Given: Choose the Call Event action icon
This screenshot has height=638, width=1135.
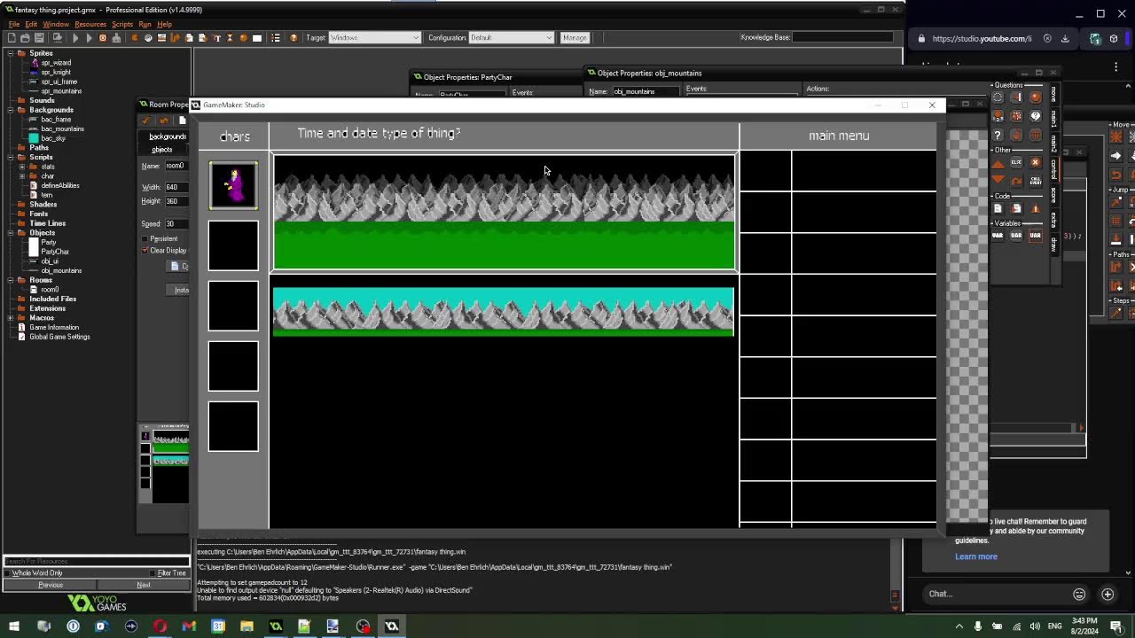Looking at the screenshot, I should click(1035, 181).
